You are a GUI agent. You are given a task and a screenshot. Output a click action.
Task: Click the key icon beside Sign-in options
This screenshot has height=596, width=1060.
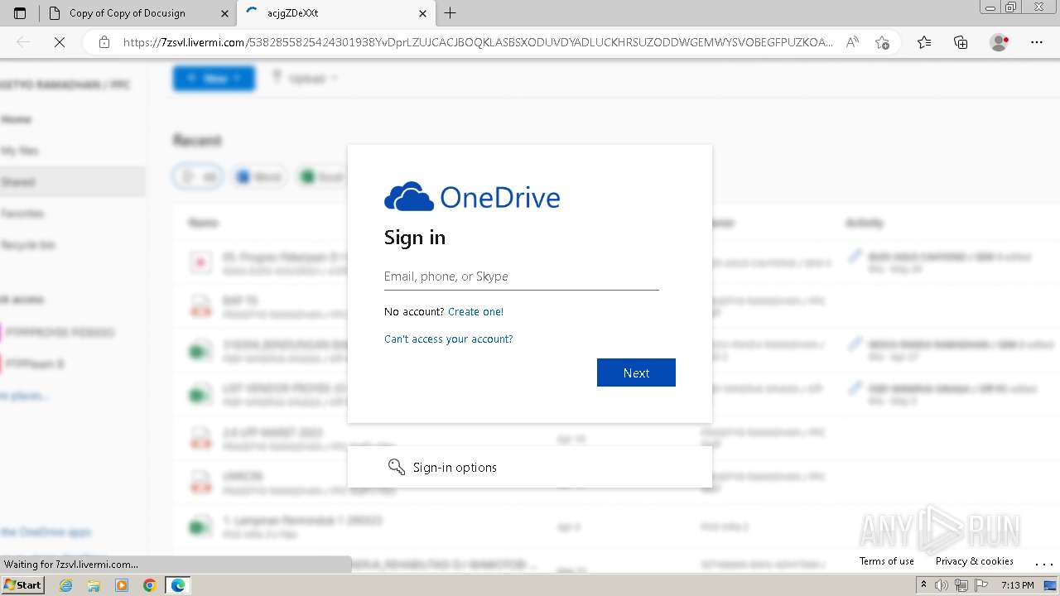point(397,468)
